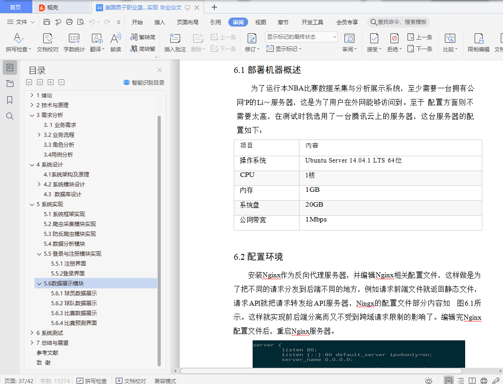Switch to page layout view in status bar
Viewport: 503px width, 384px height.
(449, 380)
